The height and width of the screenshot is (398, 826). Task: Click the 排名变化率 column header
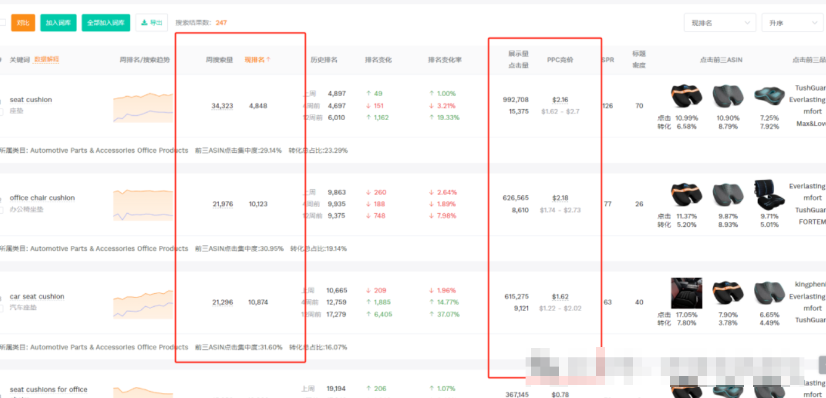tap(445, 60)
